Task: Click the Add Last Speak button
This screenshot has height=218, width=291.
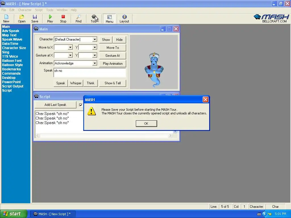Action: [x=55, y=105]
